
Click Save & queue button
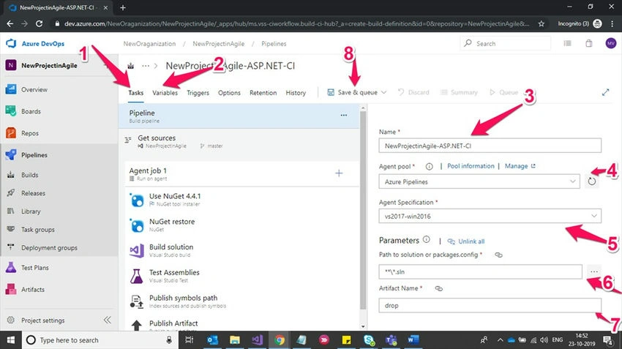point(352,92)
